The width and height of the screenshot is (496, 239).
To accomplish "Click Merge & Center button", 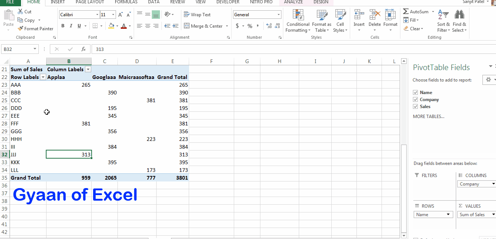I will click(203, 26).
